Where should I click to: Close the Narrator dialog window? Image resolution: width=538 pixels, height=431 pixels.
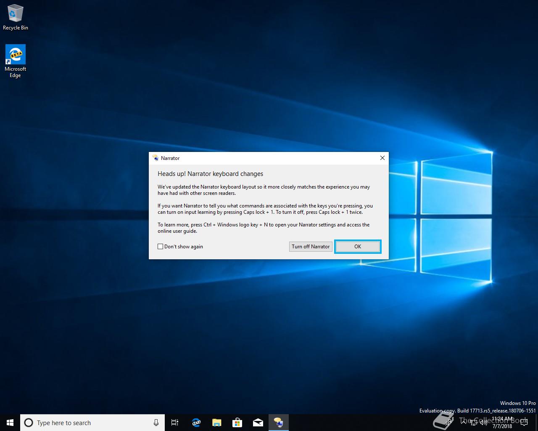point(382,158)
